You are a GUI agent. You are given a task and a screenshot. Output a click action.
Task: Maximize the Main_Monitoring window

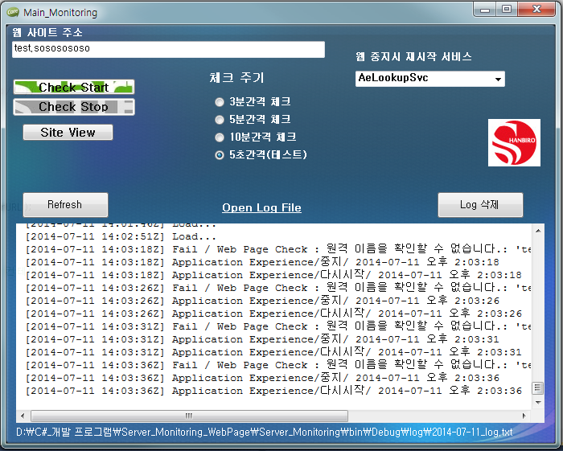pyautogui.click(x=507, y=10)
